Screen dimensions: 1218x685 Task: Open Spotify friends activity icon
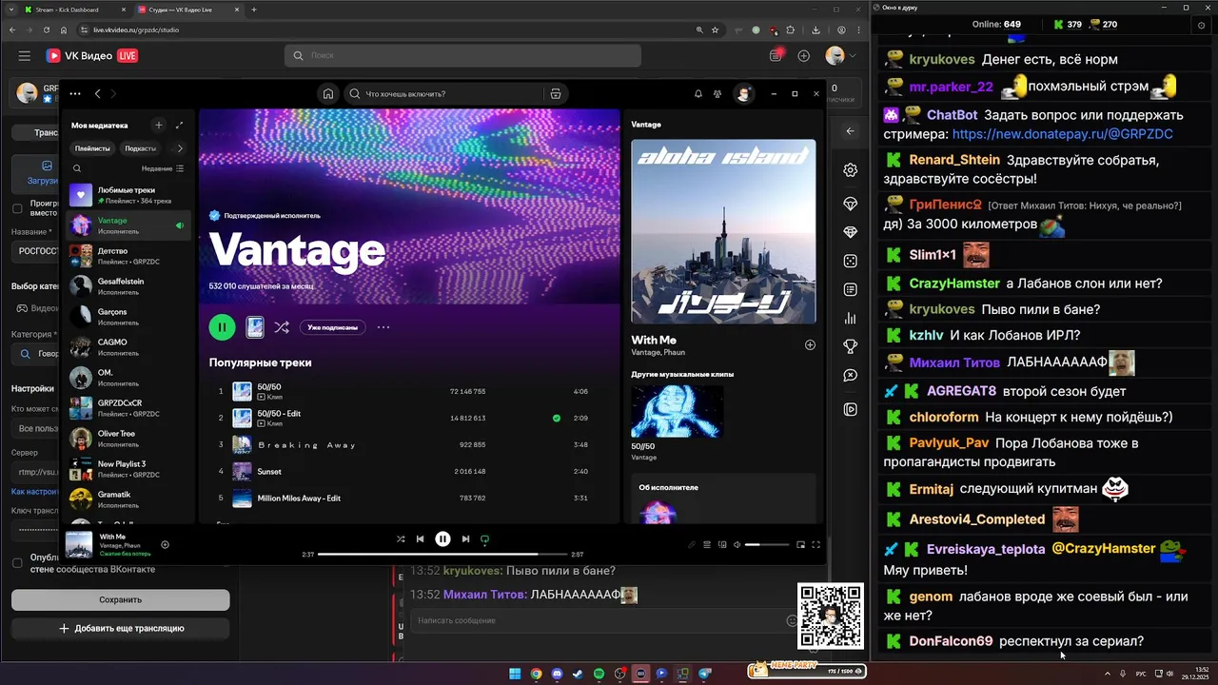pyautogui.click(x=717, y=94)
